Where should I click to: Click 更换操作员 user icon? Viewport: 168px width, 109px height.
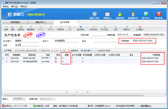pos(133,14)
